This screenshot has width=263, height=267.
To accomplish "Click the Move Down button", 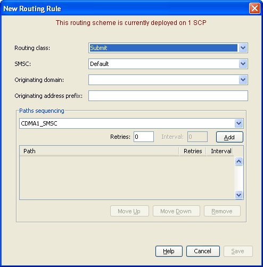I will coord(176,211).
